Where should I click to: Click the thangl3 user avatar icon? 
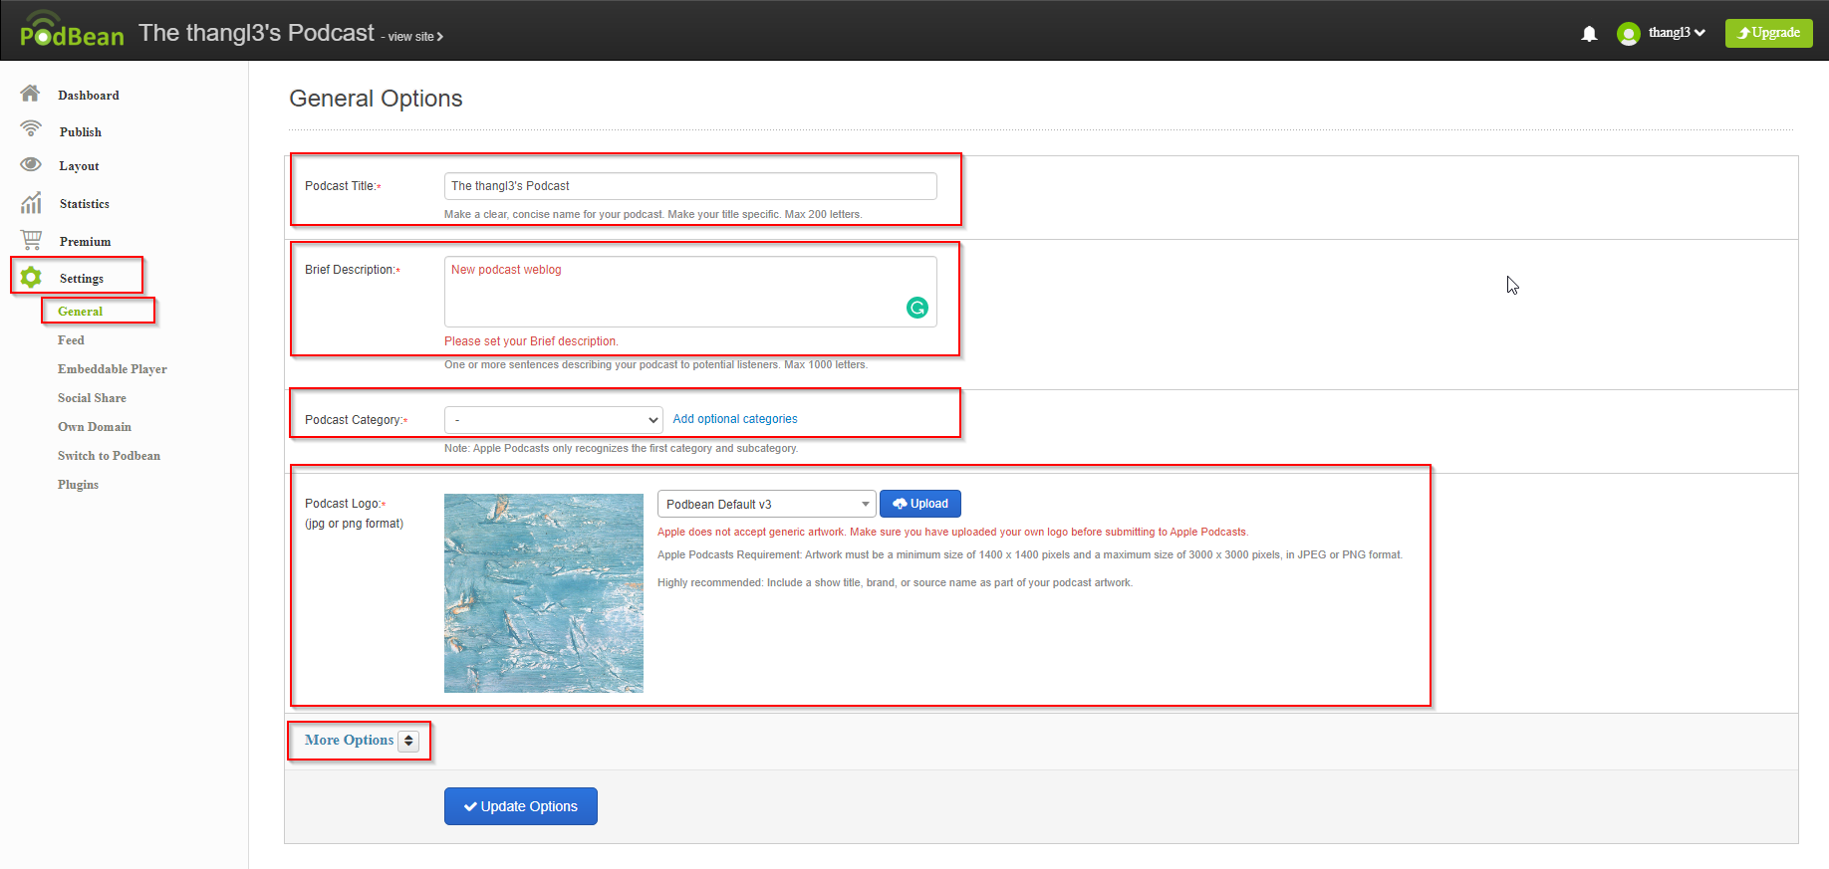1628,34
